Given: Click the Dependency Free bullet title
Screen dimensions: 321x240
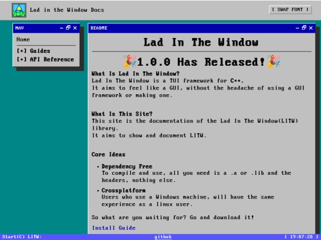Looking at the screenshot, I should click(x=127, y=167).
